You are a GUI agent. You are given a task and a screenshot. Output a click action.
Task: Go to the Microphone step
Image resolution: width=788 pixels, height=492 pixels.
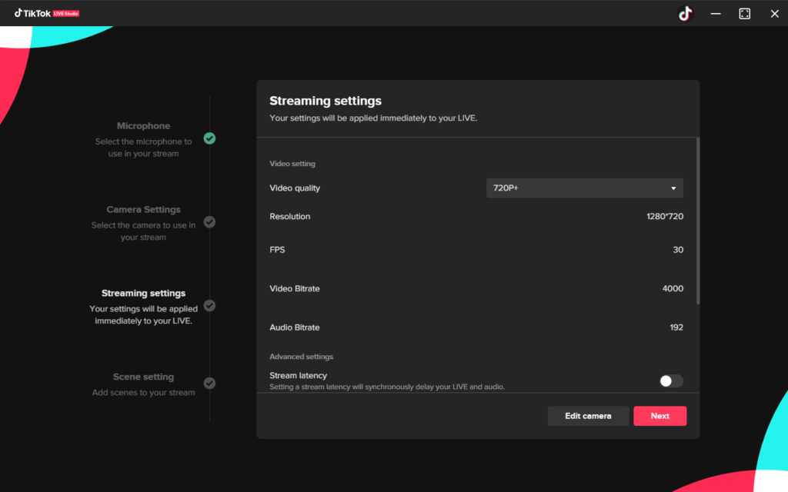click(143, 126)
